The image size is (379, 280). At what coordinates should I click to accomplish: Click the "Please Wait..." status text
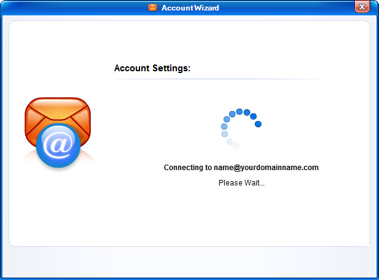click(x=241, y=183)
